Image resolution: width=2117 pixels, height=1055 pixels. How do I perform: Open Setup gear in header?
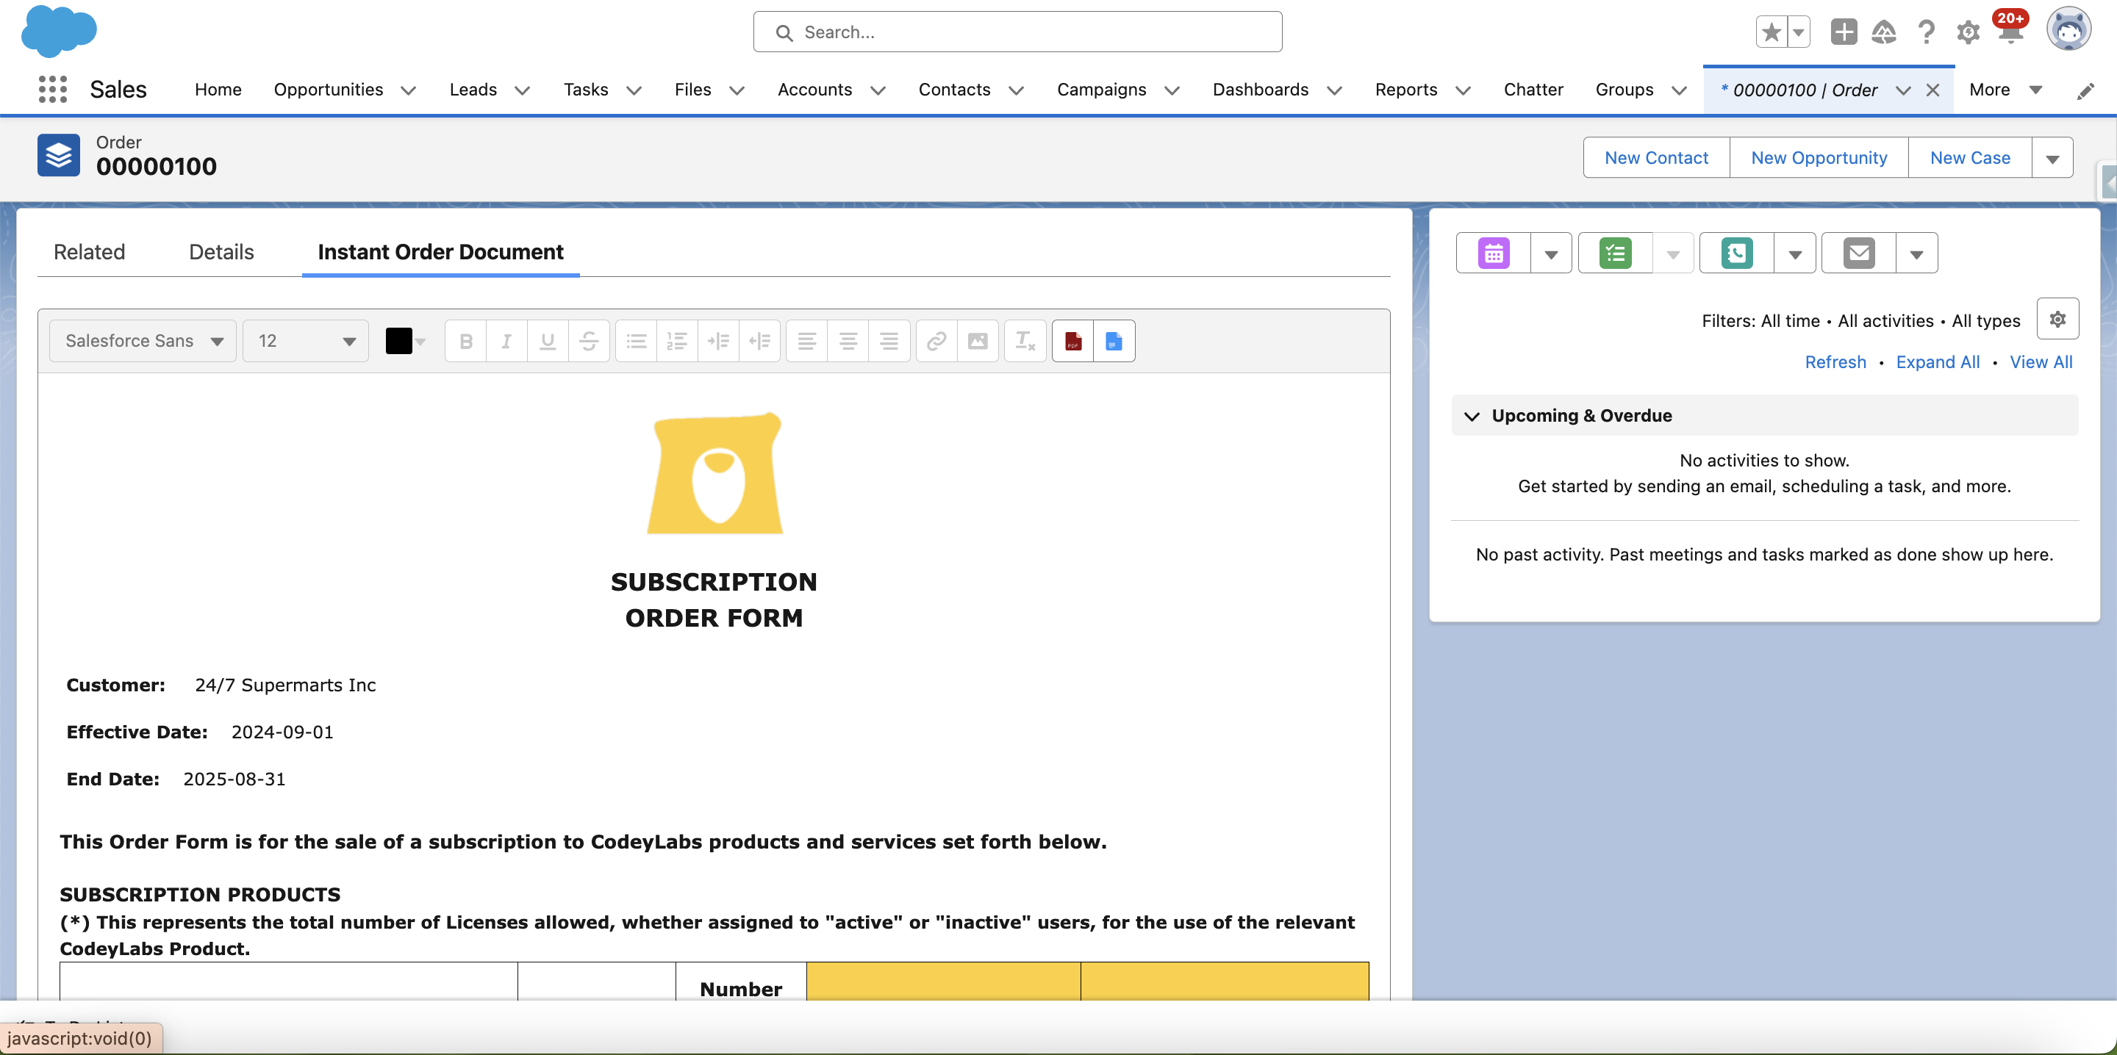point(1969,32)
